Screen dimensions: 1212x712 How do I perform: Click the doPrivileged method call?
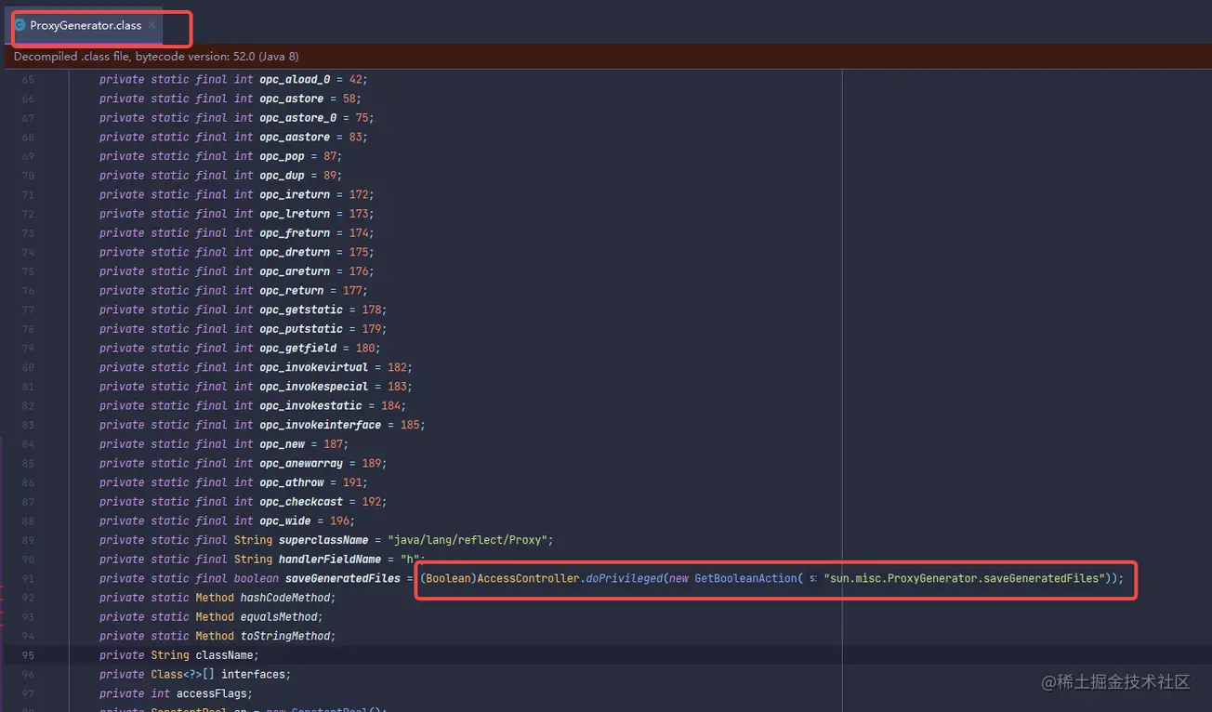tap(624, 578)
